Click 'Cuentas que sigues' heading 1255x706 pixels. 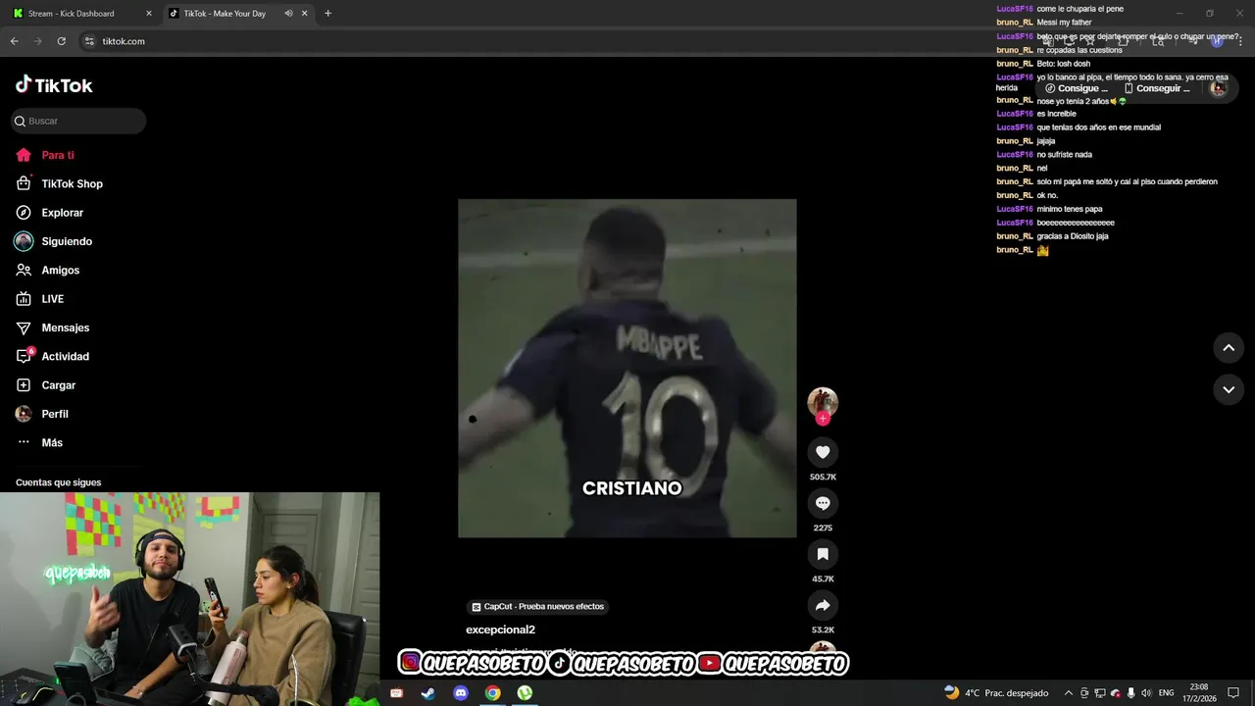[x=58, y=482]
